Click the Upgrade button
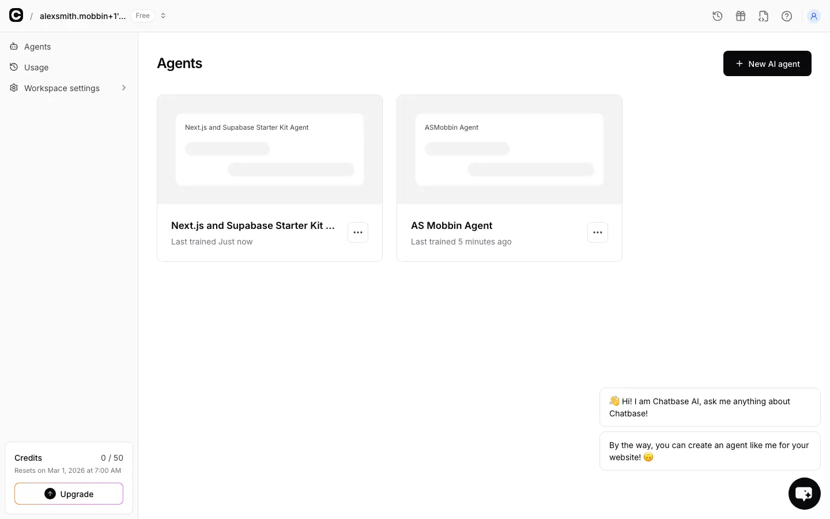This screenshot has width=830, height=519. point(69,494)
